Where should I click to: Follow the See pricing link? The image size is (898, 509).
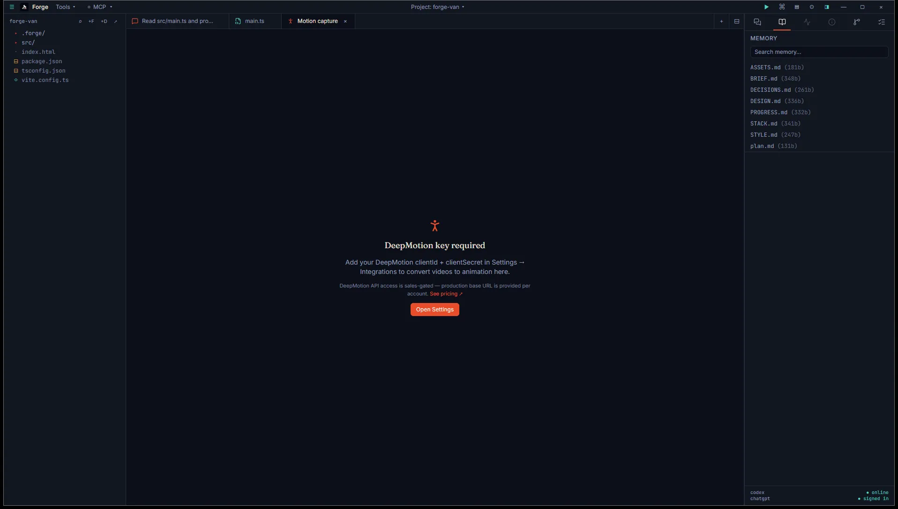pos(446,294)
